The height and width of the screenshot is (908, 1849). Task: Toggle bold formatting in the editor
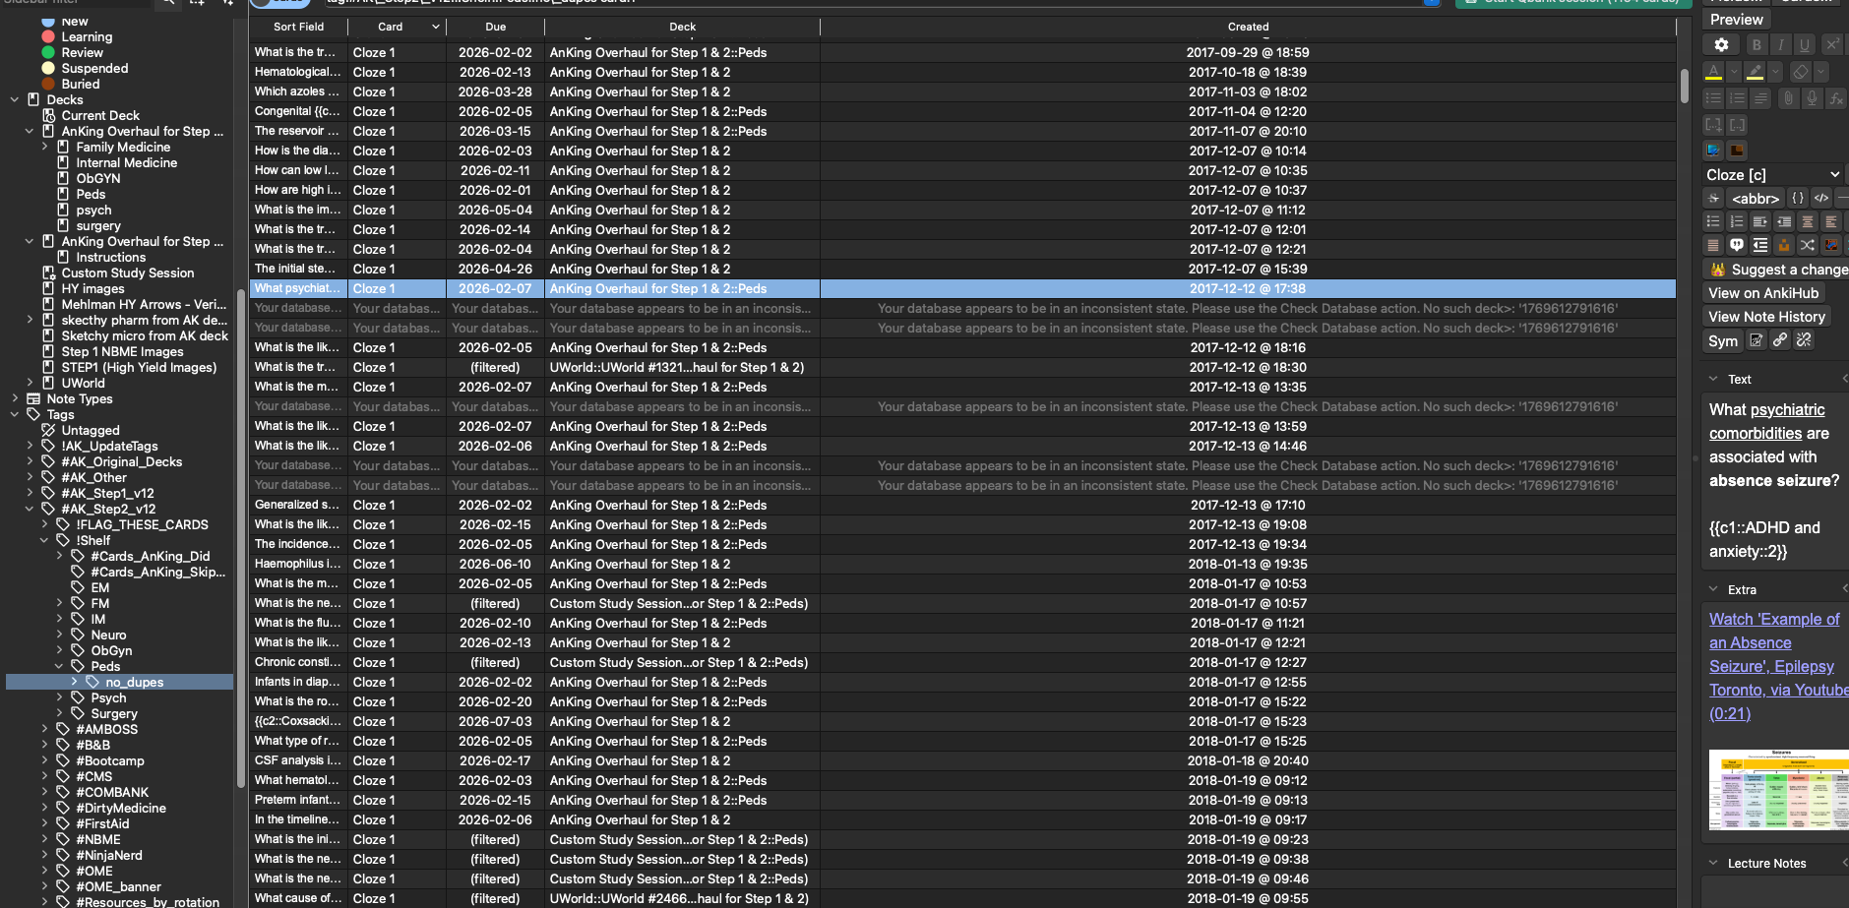[1757, 45]
